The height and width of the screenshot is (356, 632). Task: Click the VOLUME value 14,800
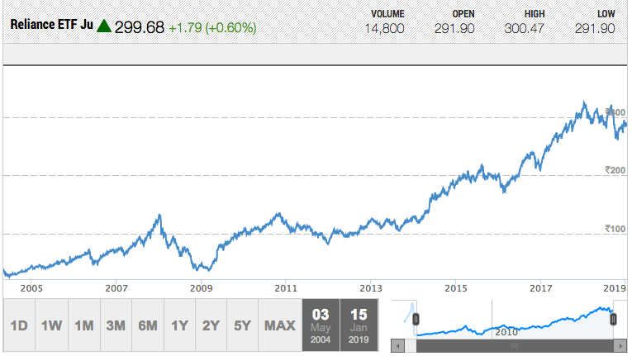tap(384, 29)
